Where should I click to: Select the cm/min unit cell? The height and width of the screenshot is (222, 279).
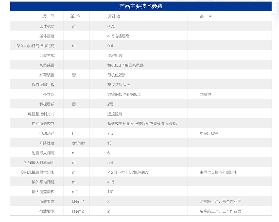click(78, 143)
